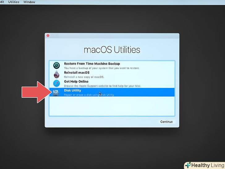This screenshot has width=225, height=169.
Task: Open the Utilities menu
Action: point(14,2)
